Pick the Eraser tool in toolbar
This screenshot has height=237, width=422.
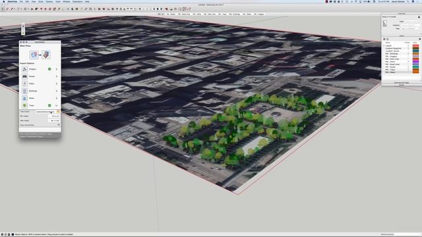click(x=7, y=9)
